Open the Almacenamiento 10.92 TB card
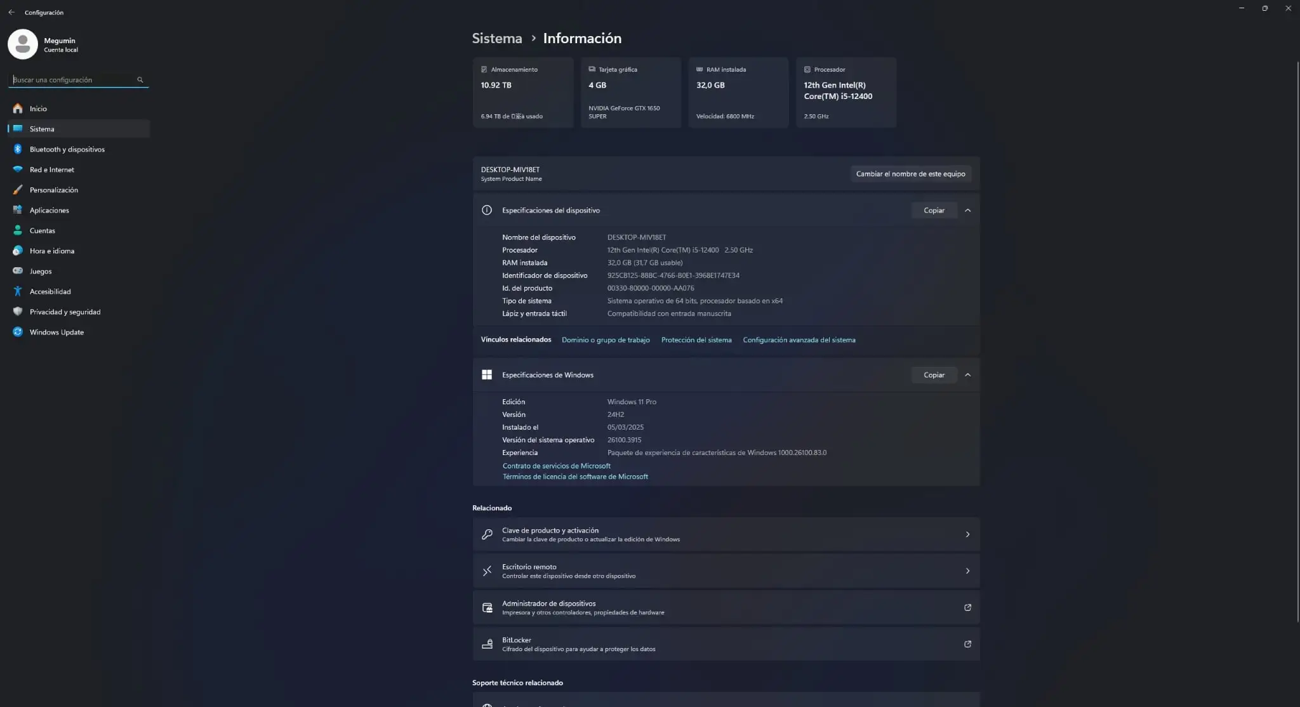This screenshot has height=707, width=1300. point(523,93)
